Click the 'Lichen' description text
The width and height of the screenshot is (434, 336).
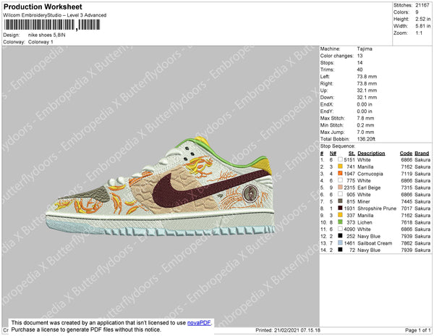click(x=365, y=222)
